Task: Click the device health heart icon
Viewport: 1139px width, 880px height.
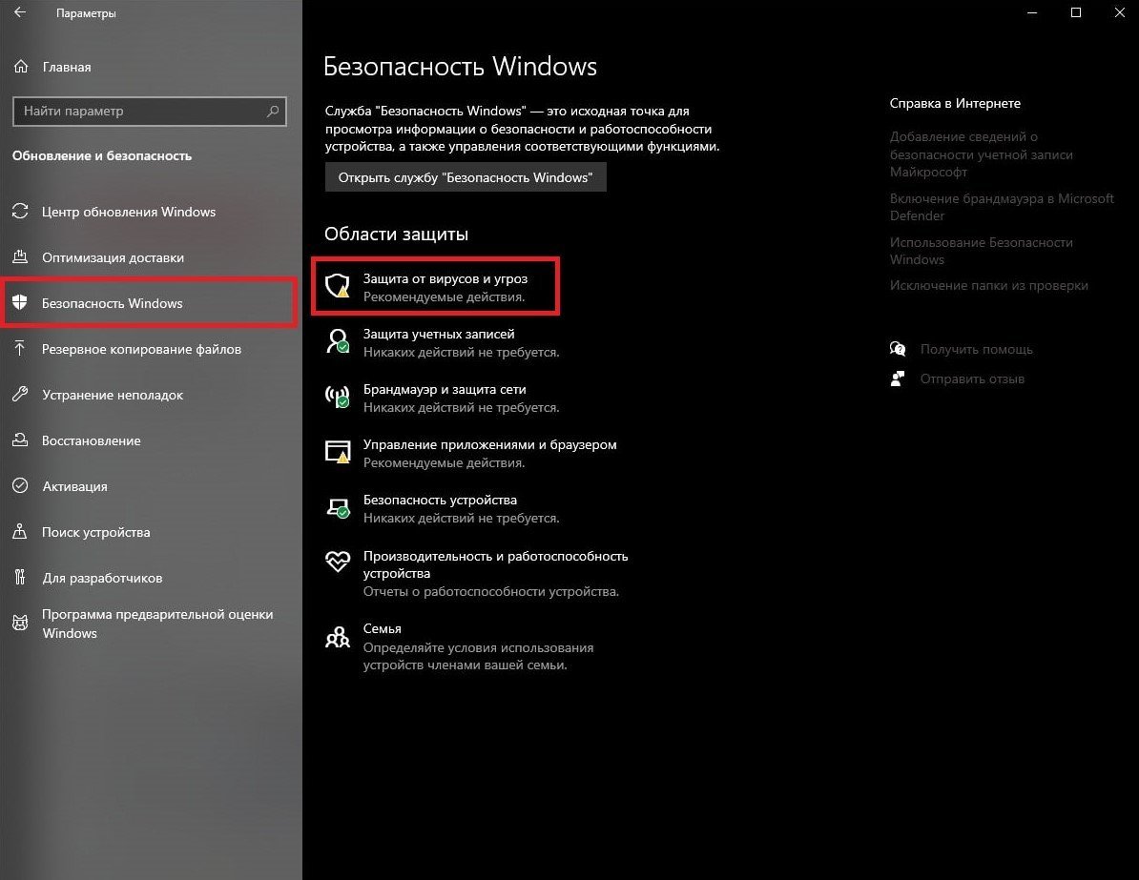Action: 338,562
